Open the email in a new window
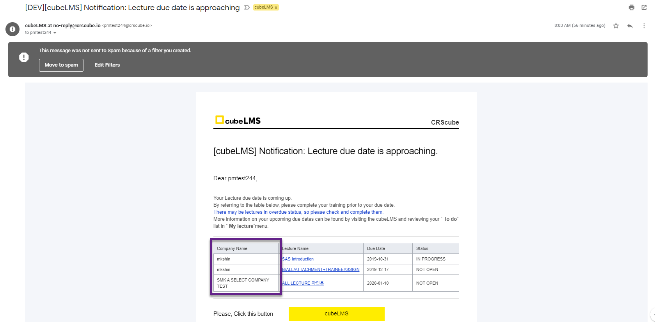The width and height of the screenshot is (655, 322). click(x=644, y=7)
